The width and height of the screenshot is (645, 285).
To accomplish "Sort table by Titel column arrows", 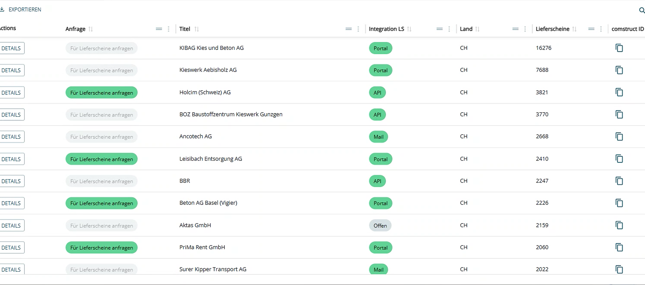I will pos(196,29).
